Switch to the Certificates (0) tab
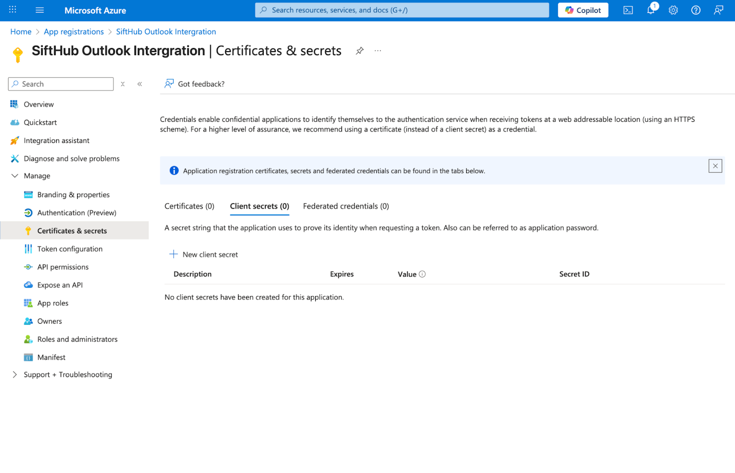735x473 pixels. click(189, 206)
